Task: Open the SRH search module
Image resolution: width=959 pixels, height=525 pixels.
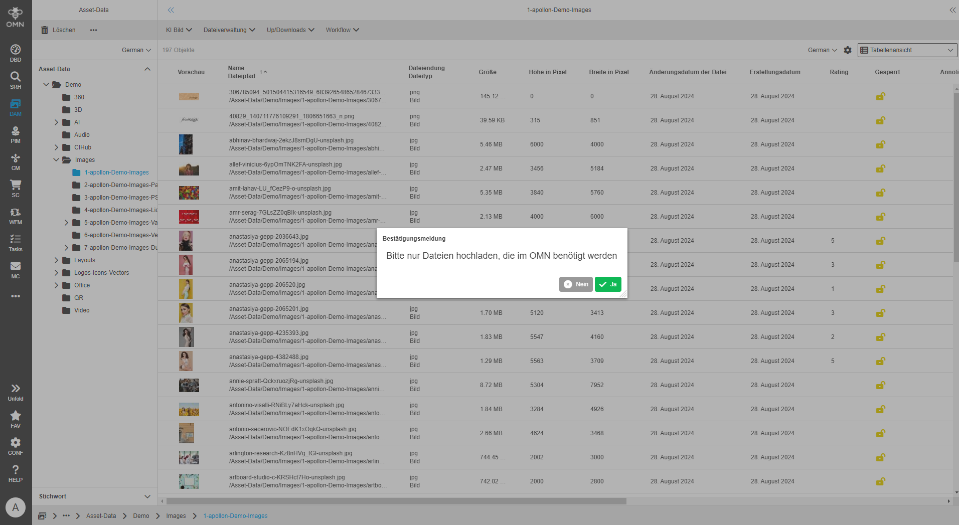Action: click(16, 80)
